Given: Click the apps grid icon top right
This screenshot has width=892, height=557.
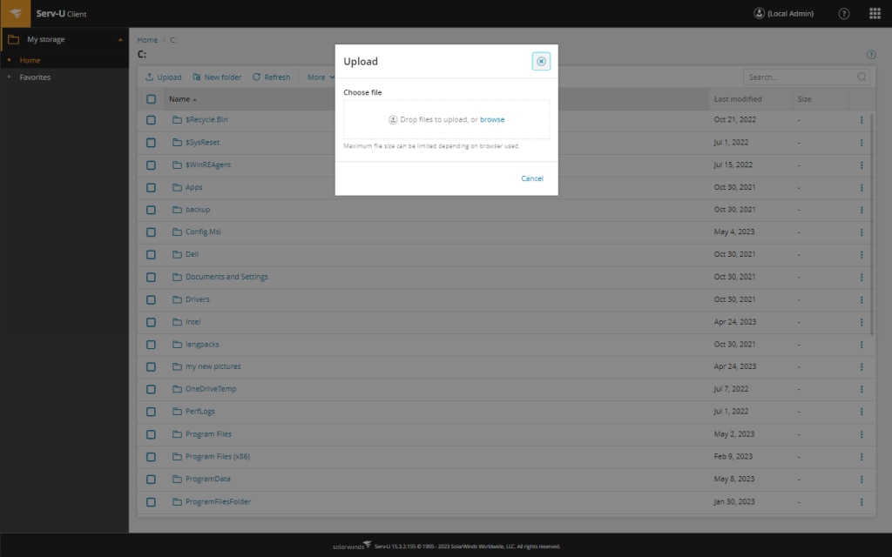Looking at the screenshot, I should pyautogui.click(x=874, y=13).
